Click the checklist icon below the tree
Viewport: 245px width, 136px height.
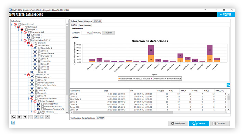click(30, 117)
